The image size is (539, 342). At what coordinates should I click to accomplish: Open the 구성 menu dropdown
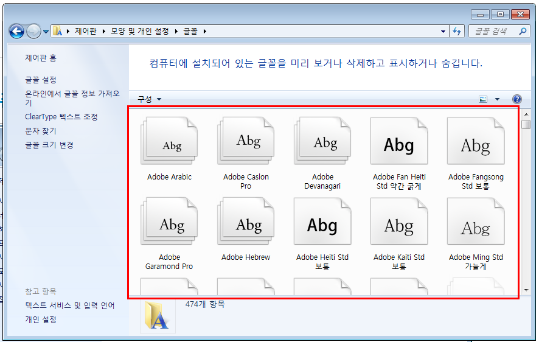click(149, 99)
